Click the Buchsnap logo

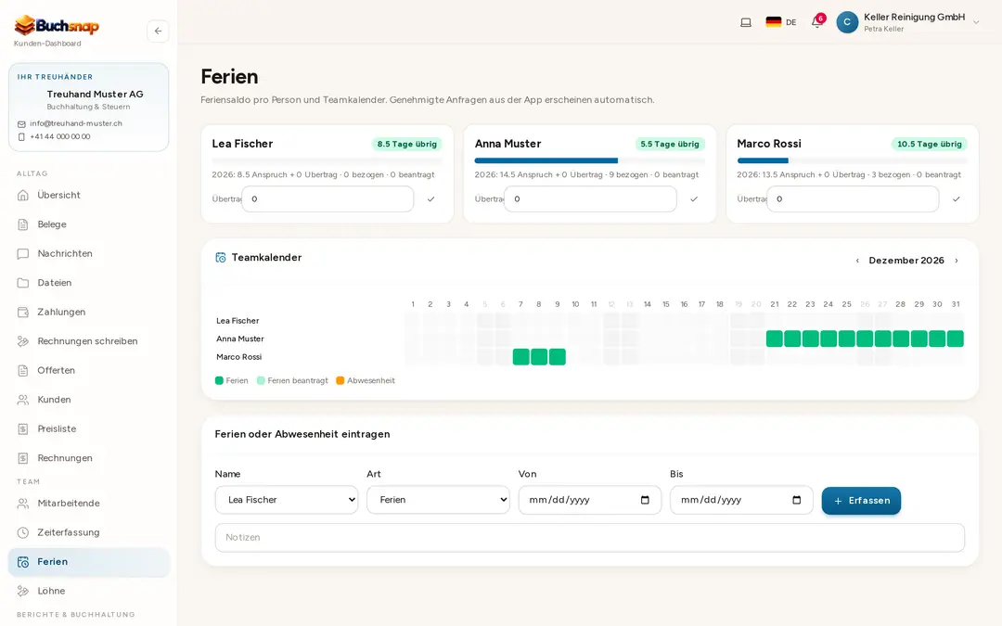pos(57,26)
